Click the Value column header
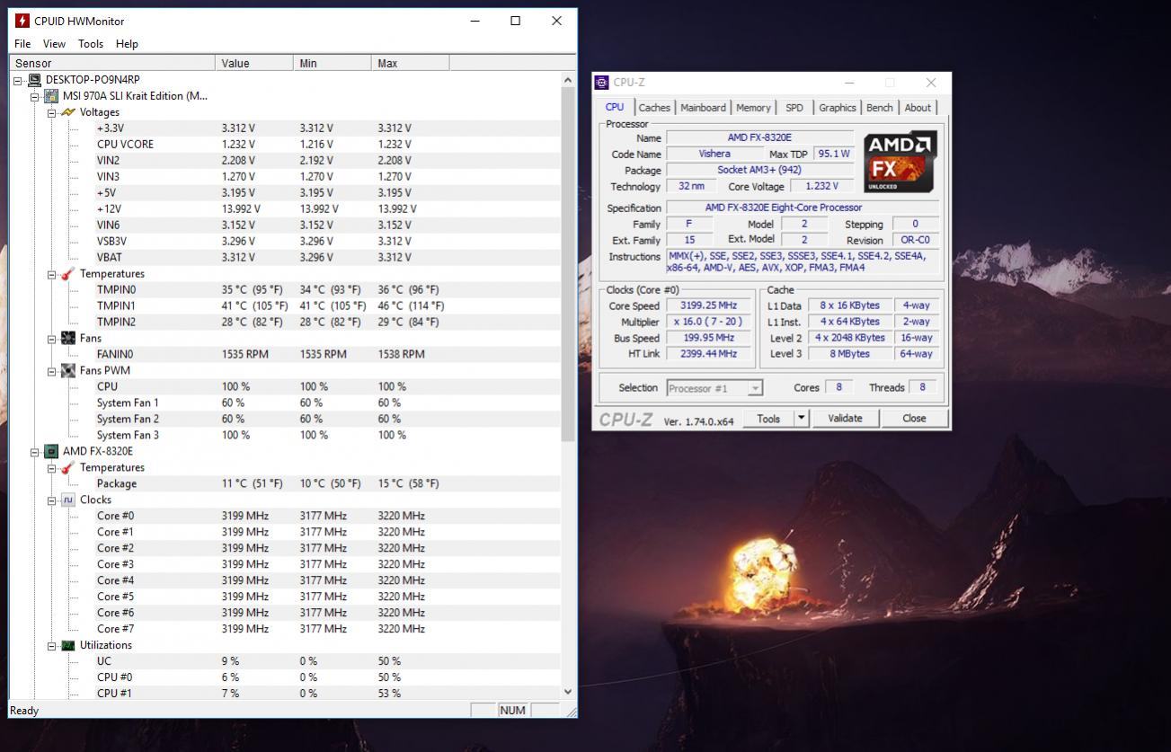This screenshot has height=752, width=1171. point(254,63)
